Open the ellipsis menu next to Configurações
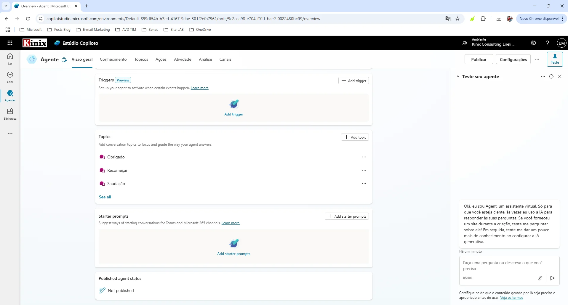Viewport: 568px width, 305px height. (x=537, y=59)
